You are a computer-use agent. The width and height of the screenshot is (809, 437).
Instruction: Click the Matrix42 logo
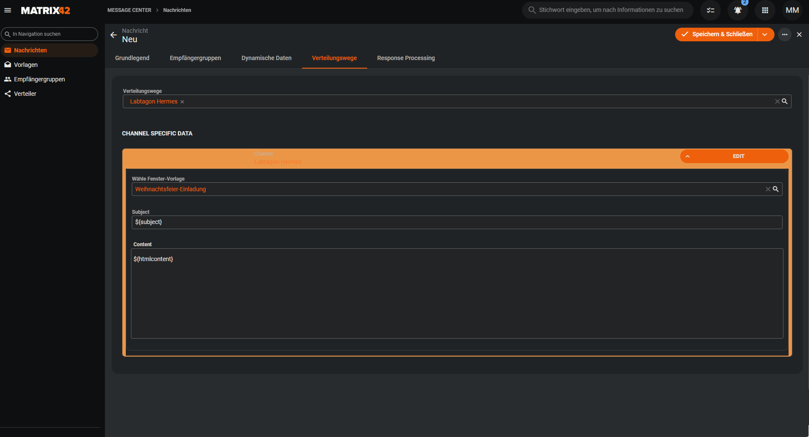[x=46, y=10]
